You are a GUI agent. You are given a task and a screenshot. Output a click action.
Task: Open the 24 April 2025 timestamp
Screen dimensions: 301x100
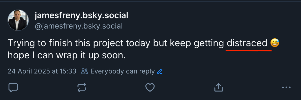click(x=42, y=71)
